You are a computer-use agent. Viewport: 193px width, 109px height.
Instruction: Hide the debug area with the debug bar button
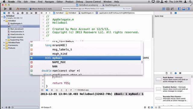click(42, 90)
